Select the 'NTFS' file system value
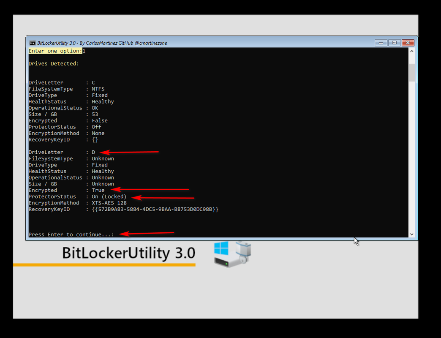 click(x=98, y=89)
